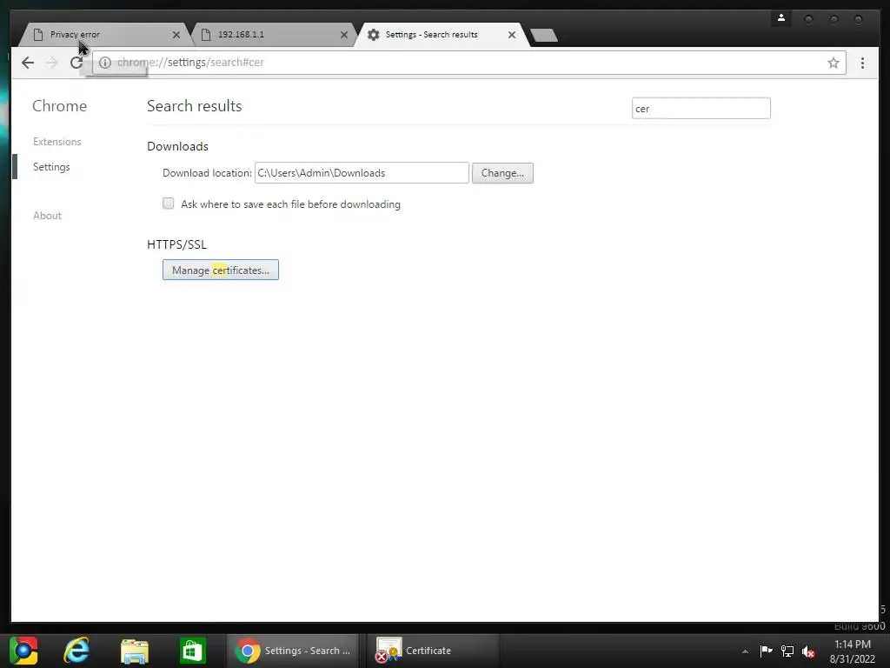Open Settings in the sidebar

[51, 167]
